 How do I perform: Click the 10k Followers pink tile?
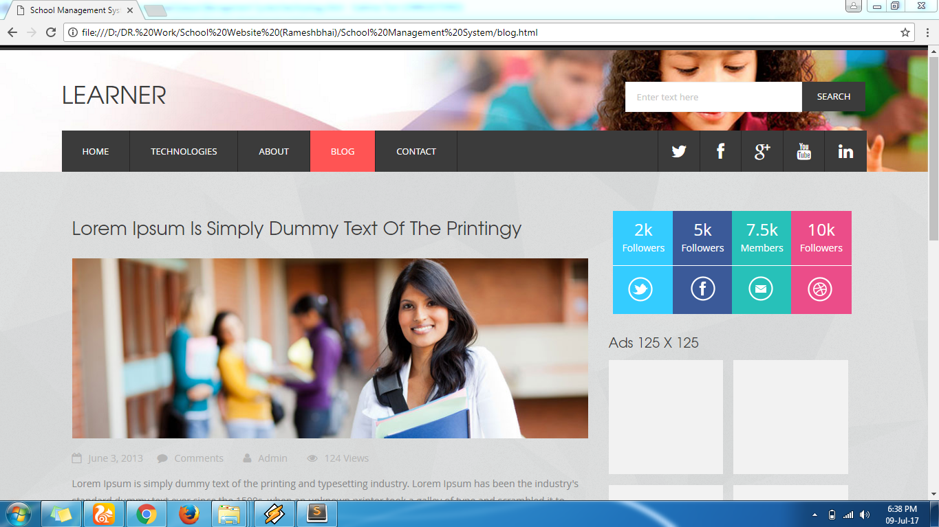point(821,238)
